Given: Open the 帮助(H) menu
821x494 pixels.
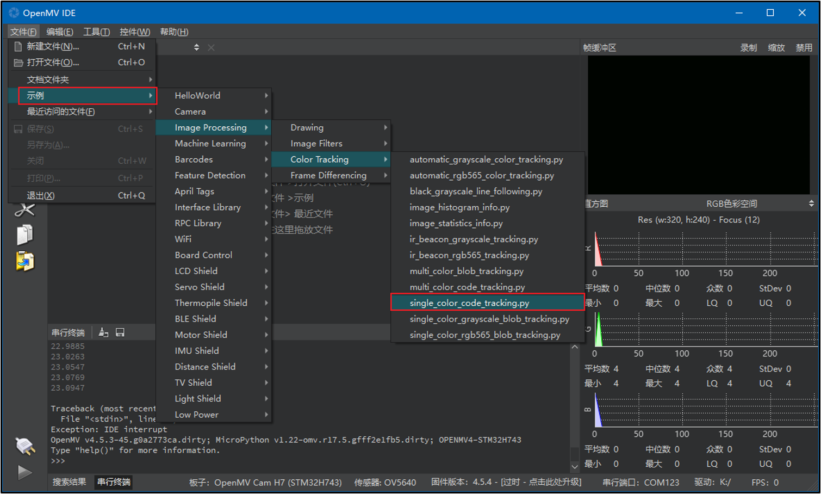Looking at the screenshot, I should (x=175, y=32).
